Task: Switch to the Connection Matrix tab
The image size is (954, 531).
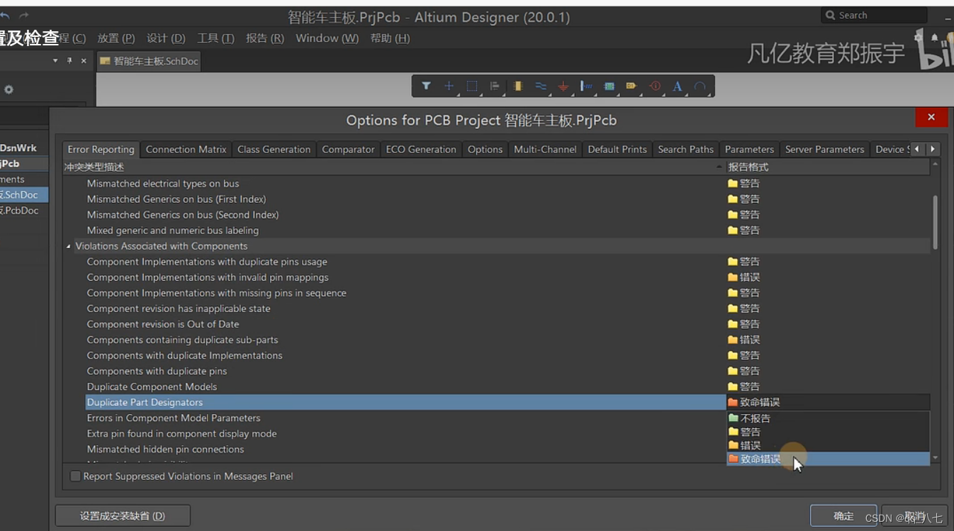Action: (x=186, y=150)
